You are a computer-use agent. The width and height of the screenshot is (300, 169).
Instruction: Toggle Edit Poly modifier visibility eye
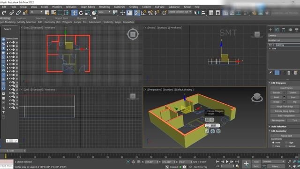pos(270,45)
